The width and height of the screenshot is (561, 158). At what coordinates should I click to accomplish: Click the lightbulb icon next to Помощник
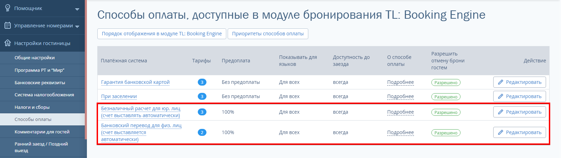[7, 8]
